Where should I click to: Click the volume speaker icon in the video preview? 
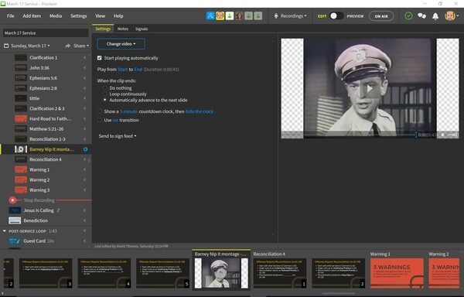(442, 135)
